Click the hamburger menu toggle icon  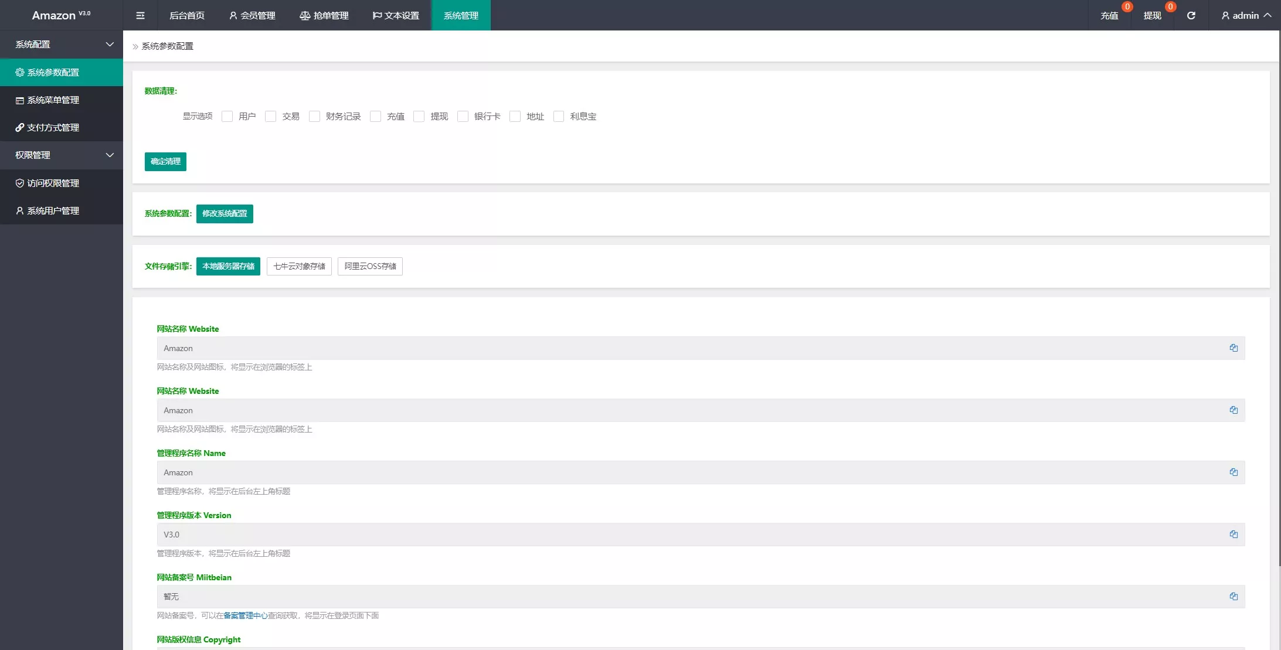tap(140, 15)
